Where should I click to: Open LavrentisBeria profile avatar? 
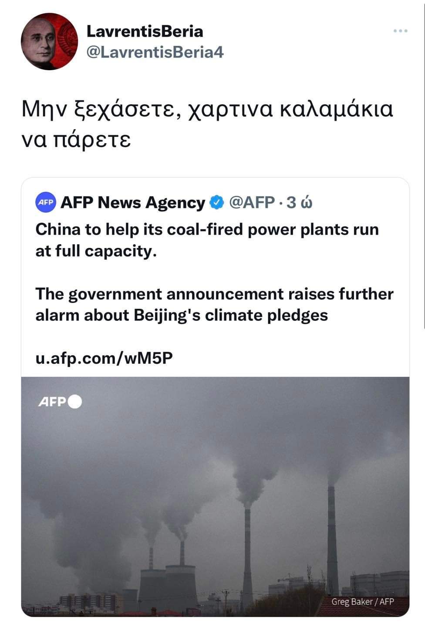click(49, 41)
